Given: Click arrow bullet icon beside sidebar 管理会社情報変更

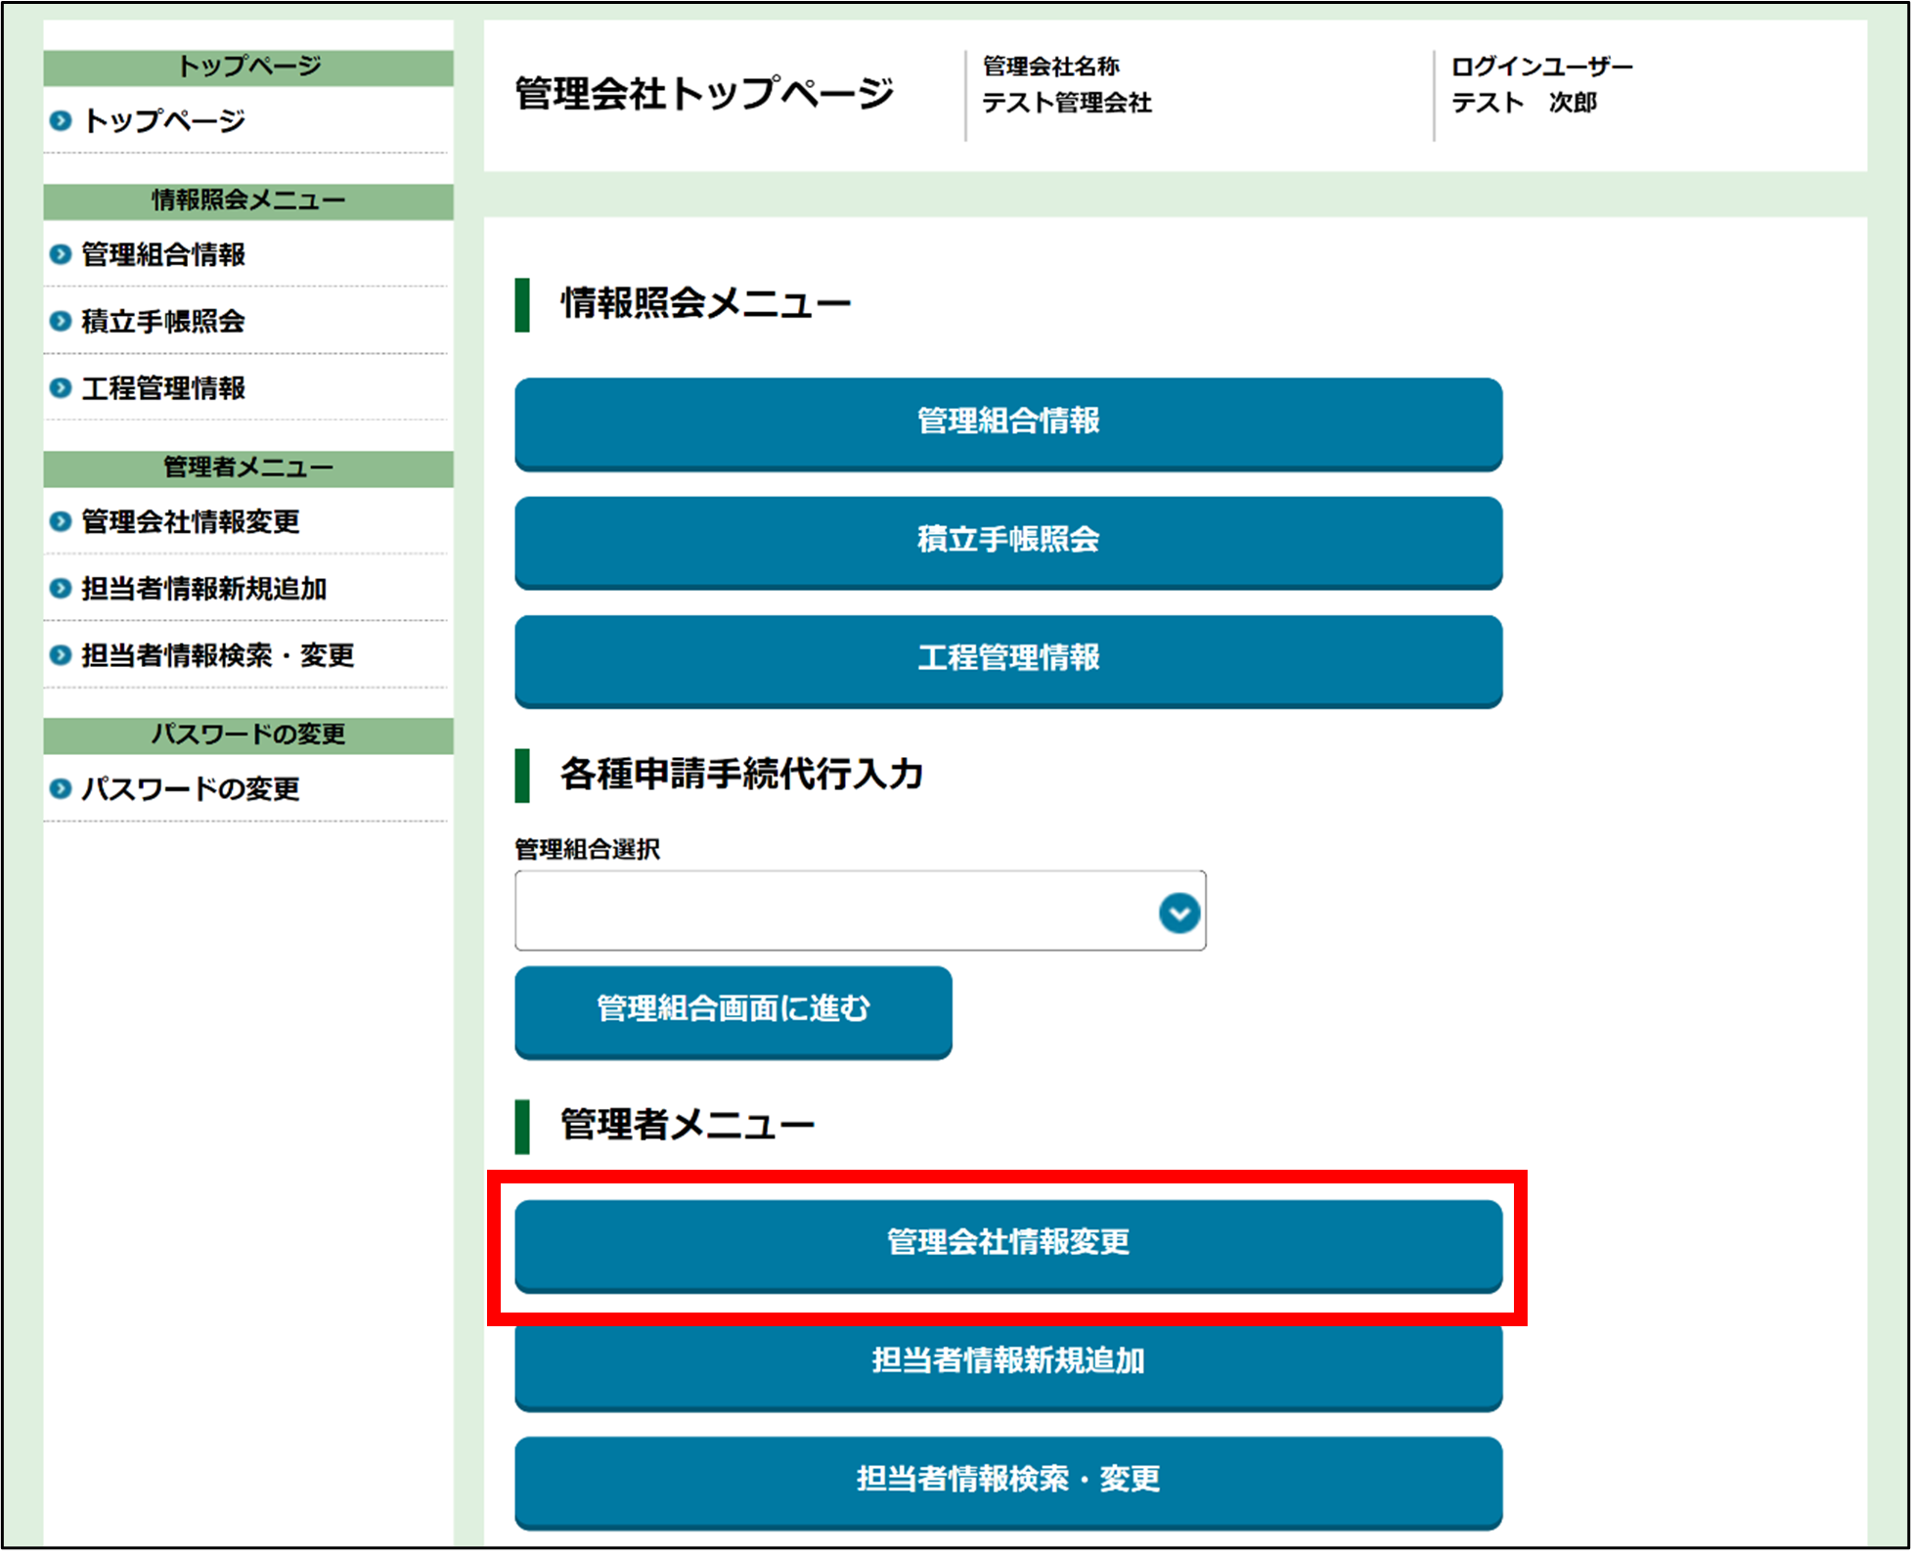Looking at the screenshot, I should (x=61, y=521).
